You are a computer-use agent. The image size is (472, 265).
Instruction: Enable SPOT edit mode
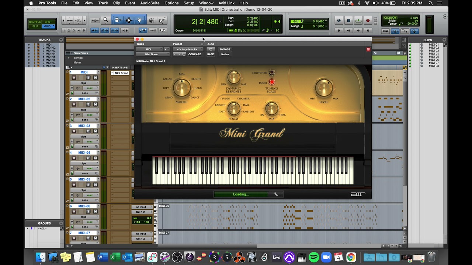(48, 22)
